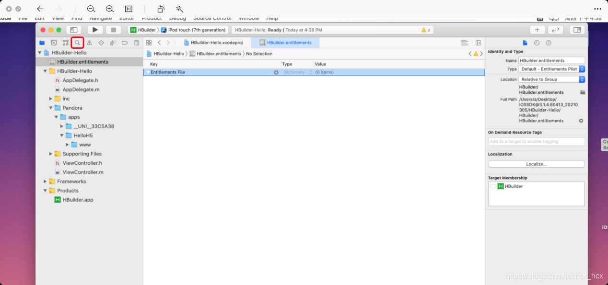Open the Location Relative to Group dropdown
The height and width of the screenshot is (285, 608).
point(552,80)
